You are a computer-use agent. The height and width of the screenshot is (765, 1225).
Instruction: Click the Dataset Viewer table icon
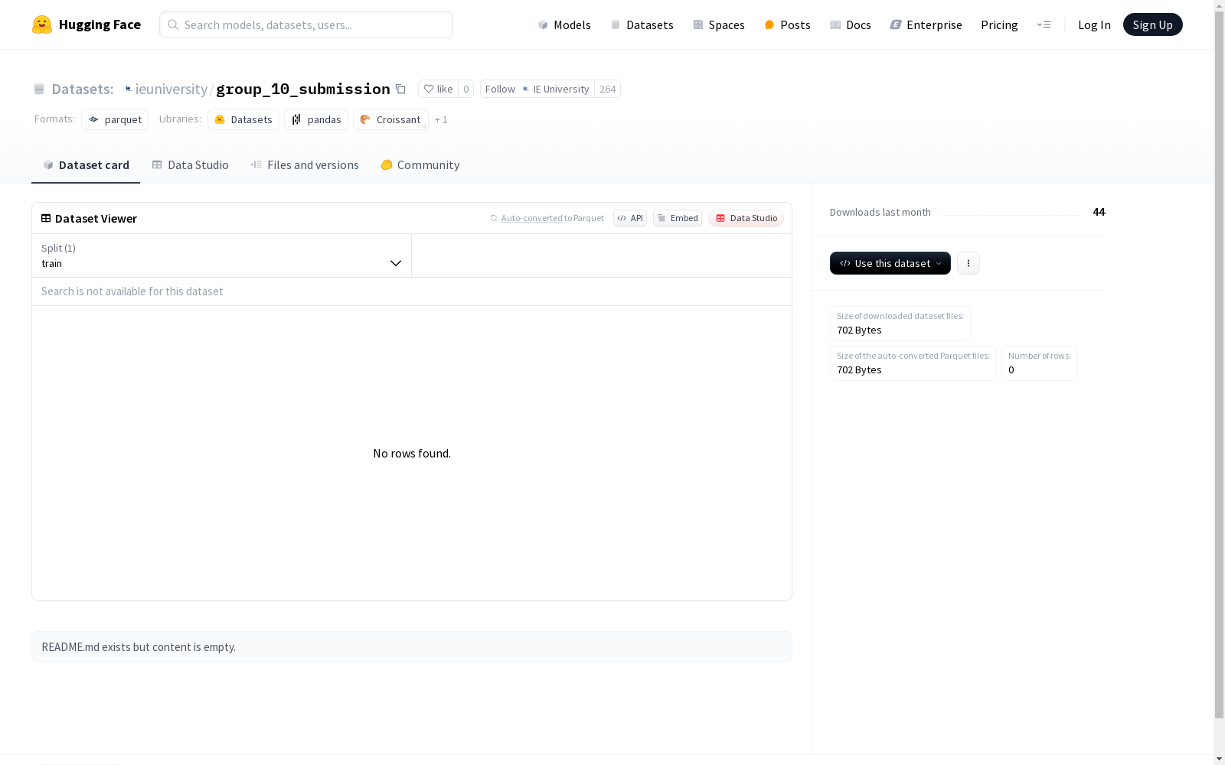pyautogui.click(x=46, y=218)
